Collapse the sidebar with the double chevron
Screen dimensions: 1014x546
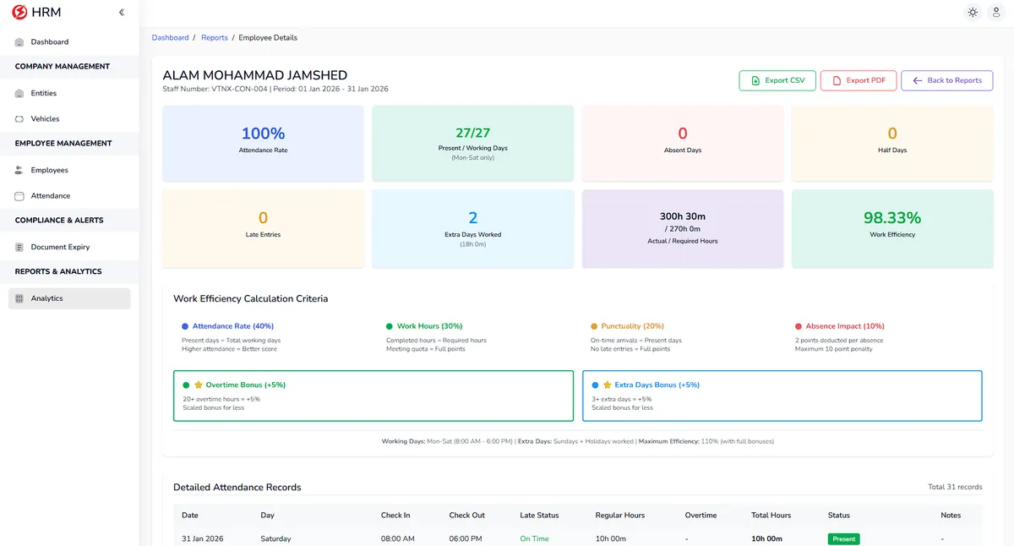122,13
